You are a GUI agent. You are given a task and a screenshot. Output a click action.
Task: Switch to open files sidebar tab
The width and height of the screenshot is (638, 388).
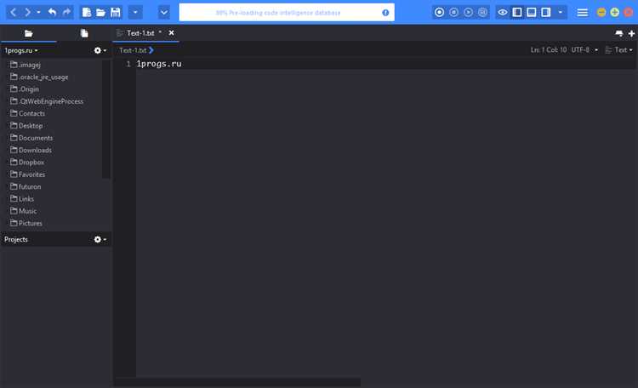84,33
